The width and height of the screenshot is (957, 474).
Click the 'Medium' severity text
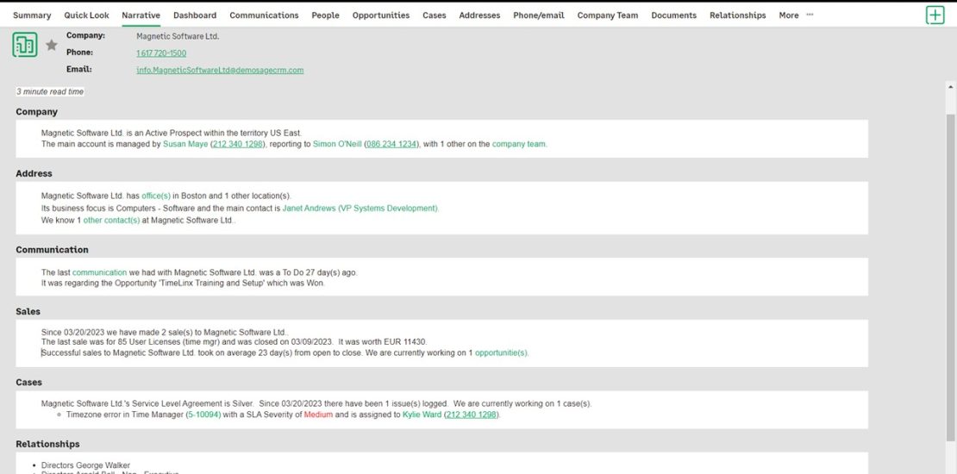318,415
